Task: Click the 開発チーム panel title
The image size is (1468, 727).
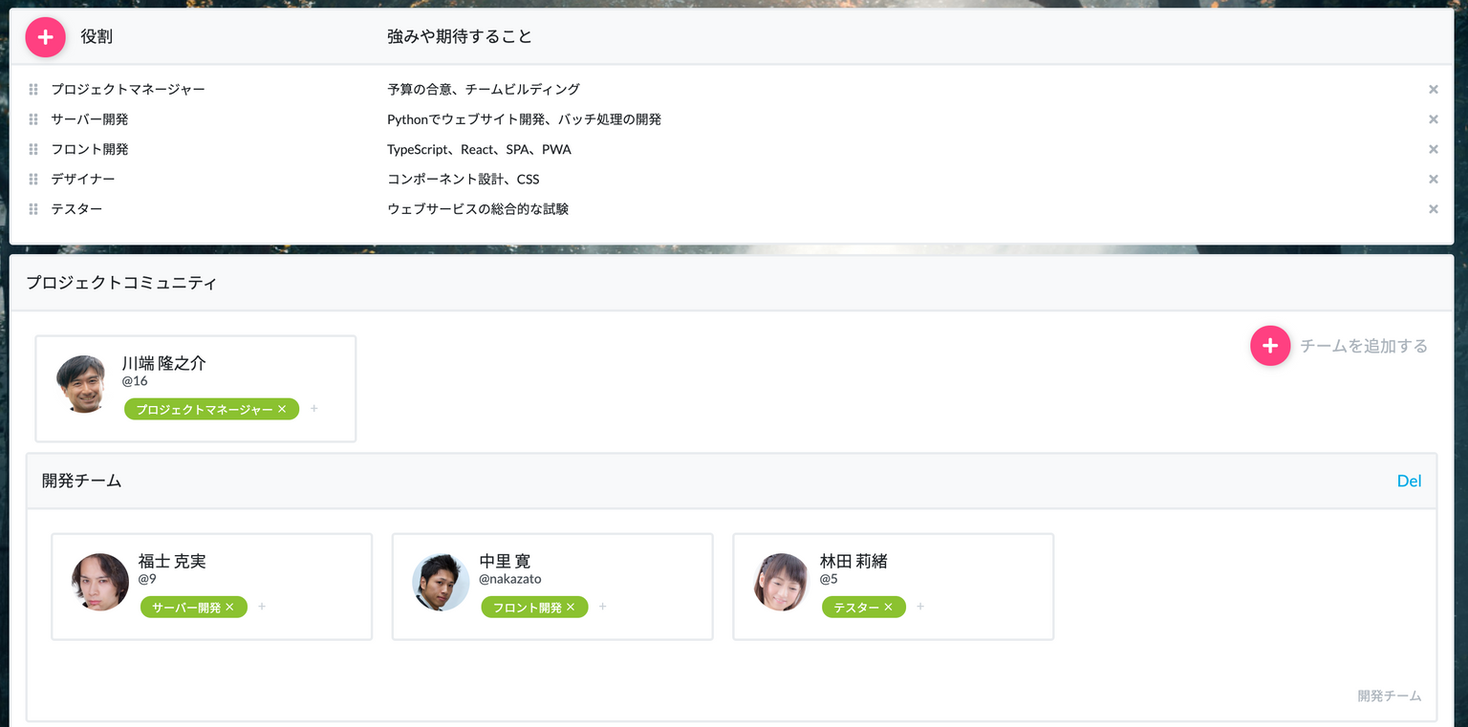Action: (82, 481)
